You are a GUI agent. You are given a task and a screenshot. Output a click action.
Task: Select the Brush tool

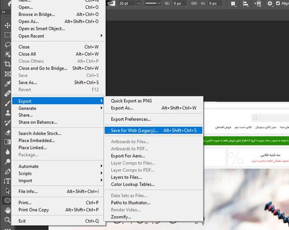tap(7, 103)
